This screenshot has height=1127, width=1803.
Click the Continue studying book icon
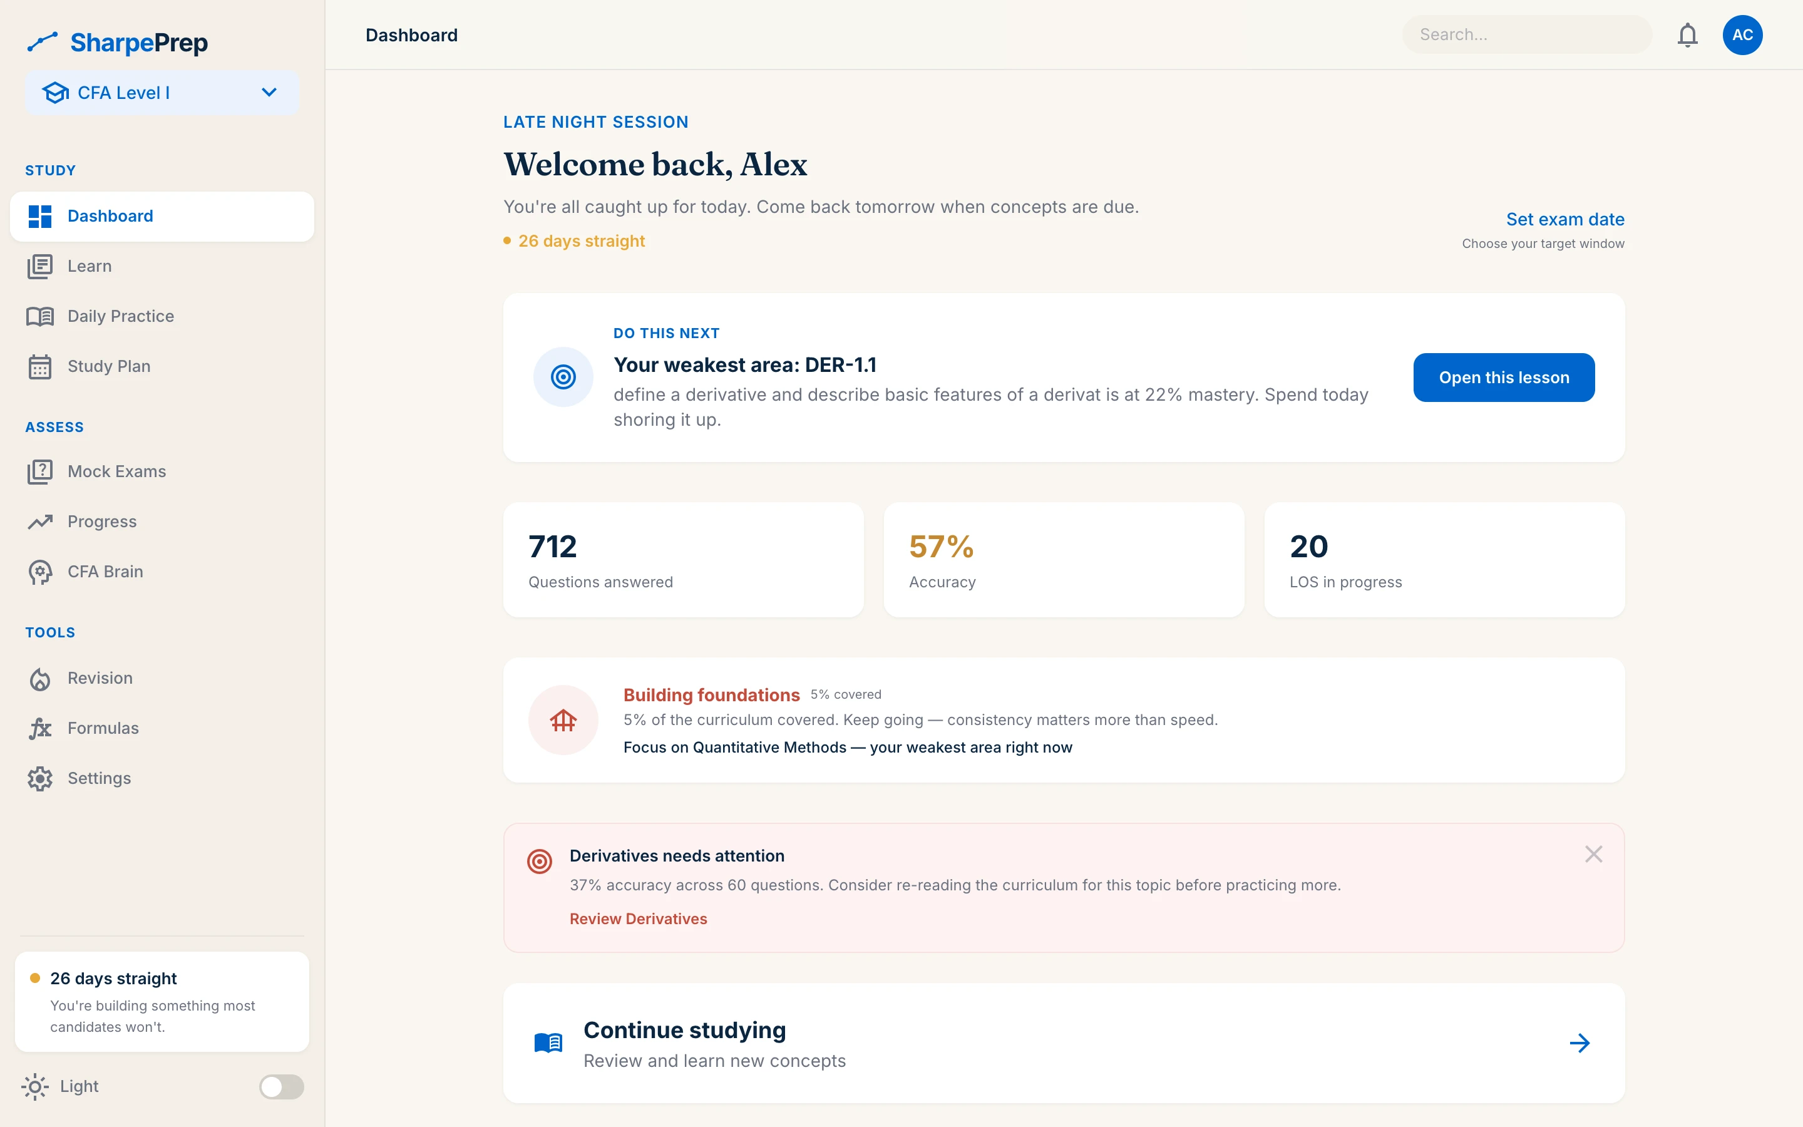548,1042
